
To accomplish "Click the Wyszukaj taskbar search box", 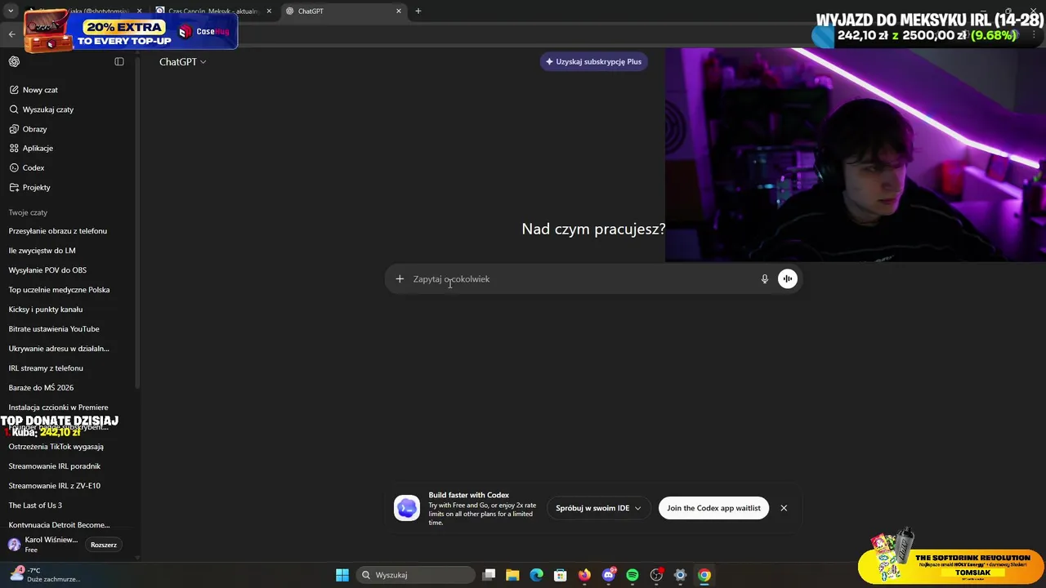I will (416, 575).
